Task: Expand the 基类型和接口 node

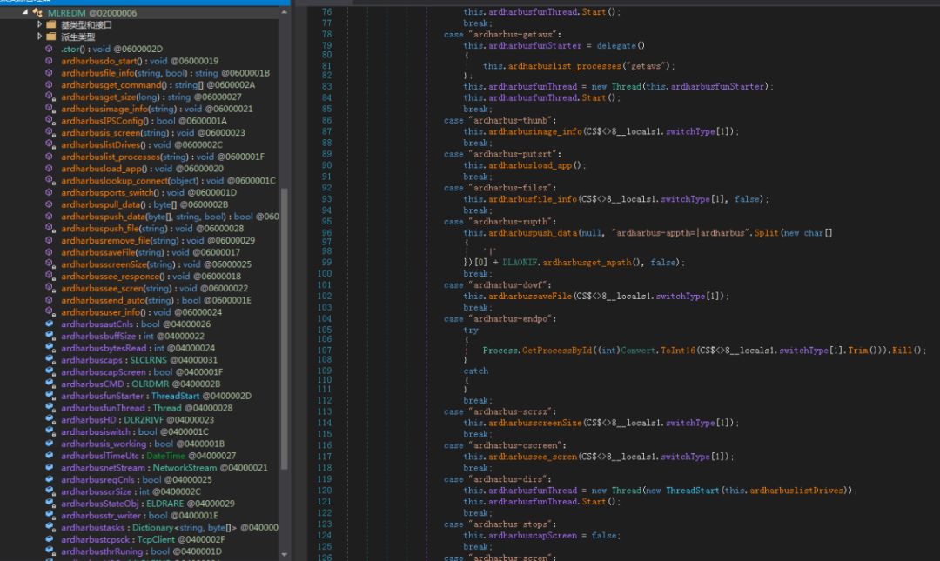Action: (x=39, y=25)
